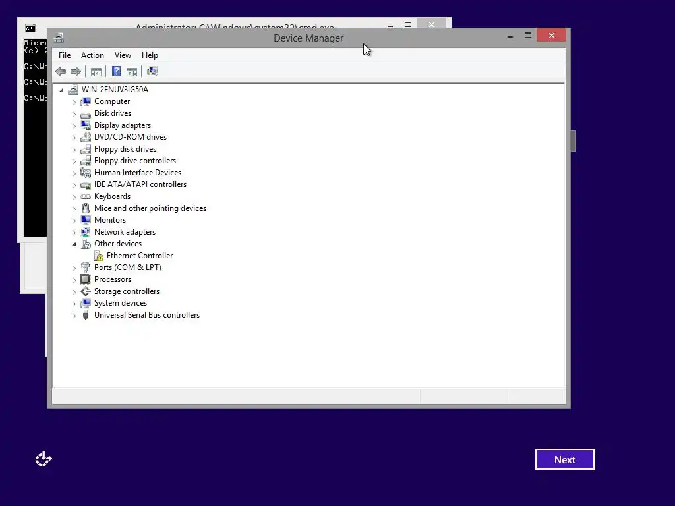
Task: Click the Human Interface Devices icon
Action: click(86, 173)
